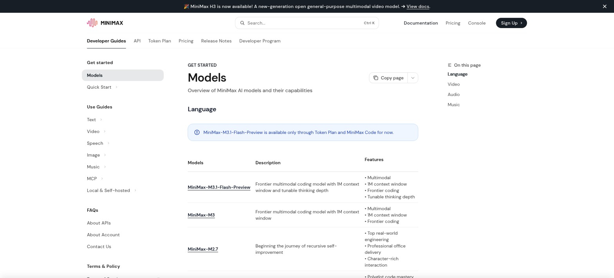The width and height of the screenshot is (614, 278).
Task: Open the About Account FAQ
Action: [x=103, y=235]
